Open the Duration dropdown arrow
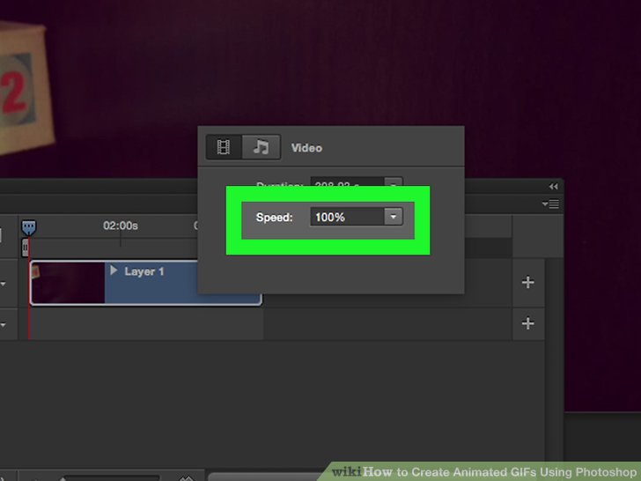Viewport: 641px width, 481px height. coord(394,182)
